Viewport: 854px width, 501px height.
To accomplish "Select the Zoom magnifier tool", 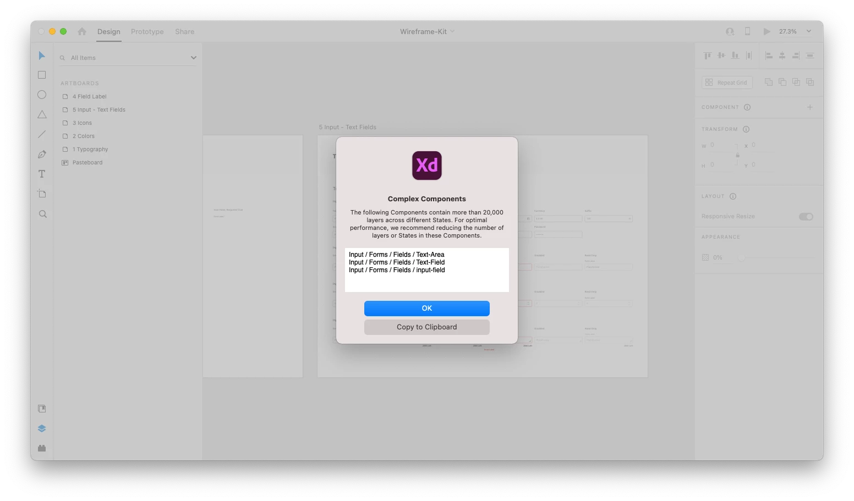I will coord(42,214).
